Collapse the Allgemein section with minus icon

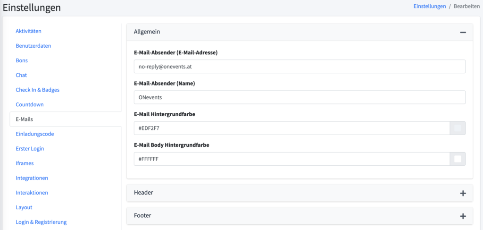463,32
